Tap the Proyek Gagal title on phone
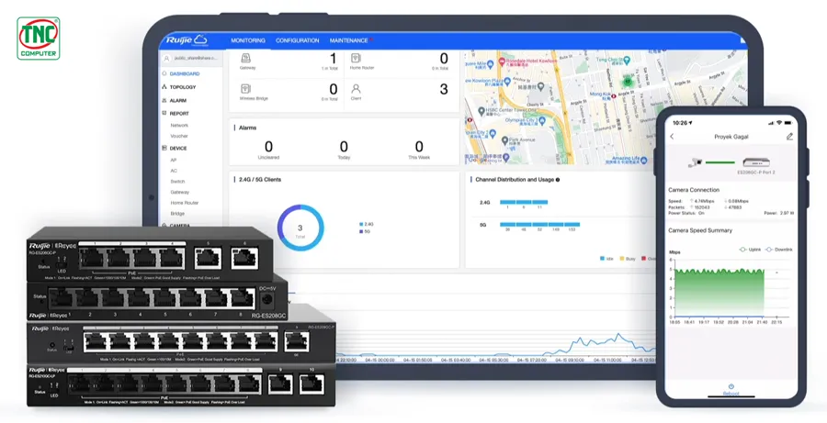 tap(731, 137)
